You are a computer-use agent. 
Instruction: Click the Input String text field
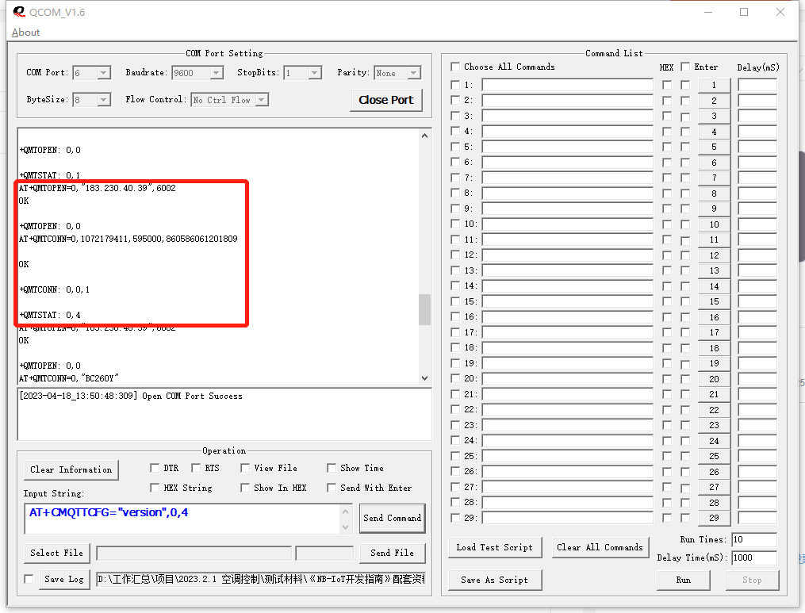[182, 519]
